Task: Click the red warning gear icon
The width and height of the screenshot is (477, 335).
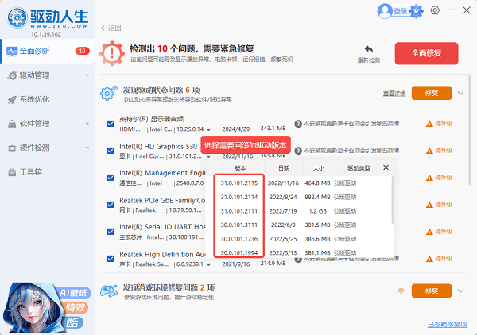Action: (x=112, y=53)
